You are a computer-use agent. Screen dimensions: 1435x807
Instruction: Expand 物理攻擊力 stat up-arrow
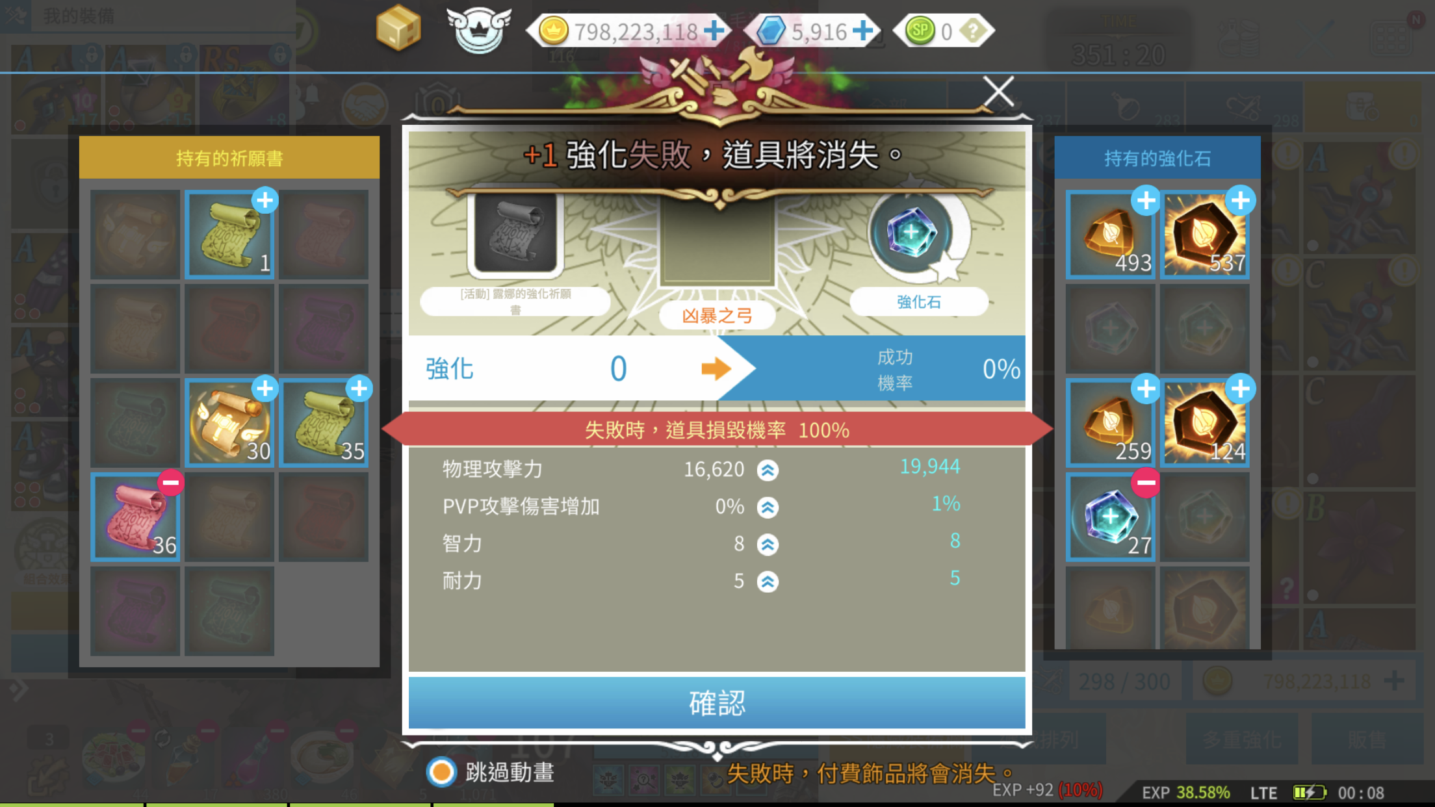pos(768,470)
